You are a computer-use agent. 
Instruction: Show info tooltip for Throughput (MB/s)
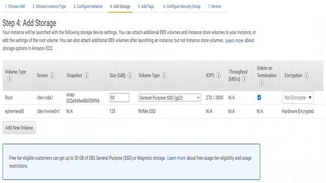click(x=244, y=79)
